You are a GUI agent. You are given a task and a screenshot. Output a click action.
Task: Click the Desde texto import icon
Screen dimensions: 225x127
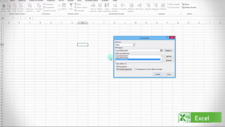point(14,7)
